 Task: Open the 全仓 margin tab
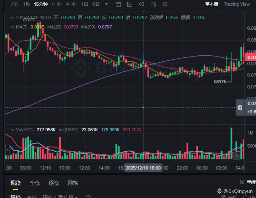[x=35, y=183]
